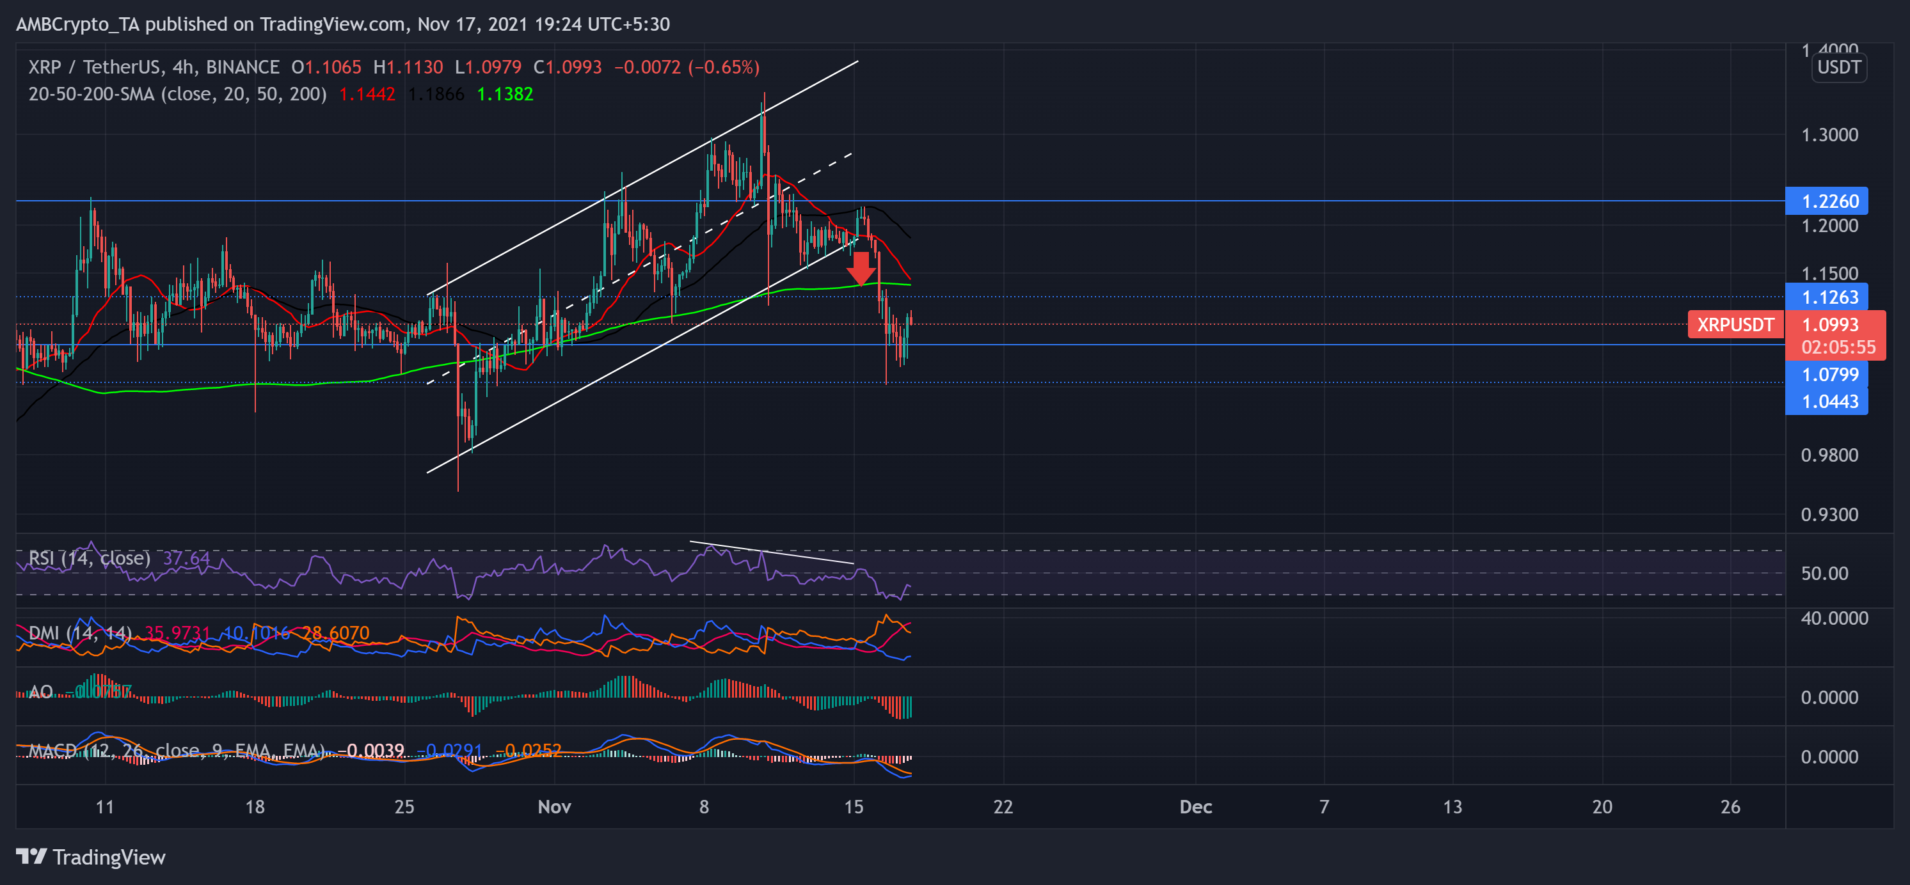Click the AO indicator label

pyautogui.click(x=40, y=691)
